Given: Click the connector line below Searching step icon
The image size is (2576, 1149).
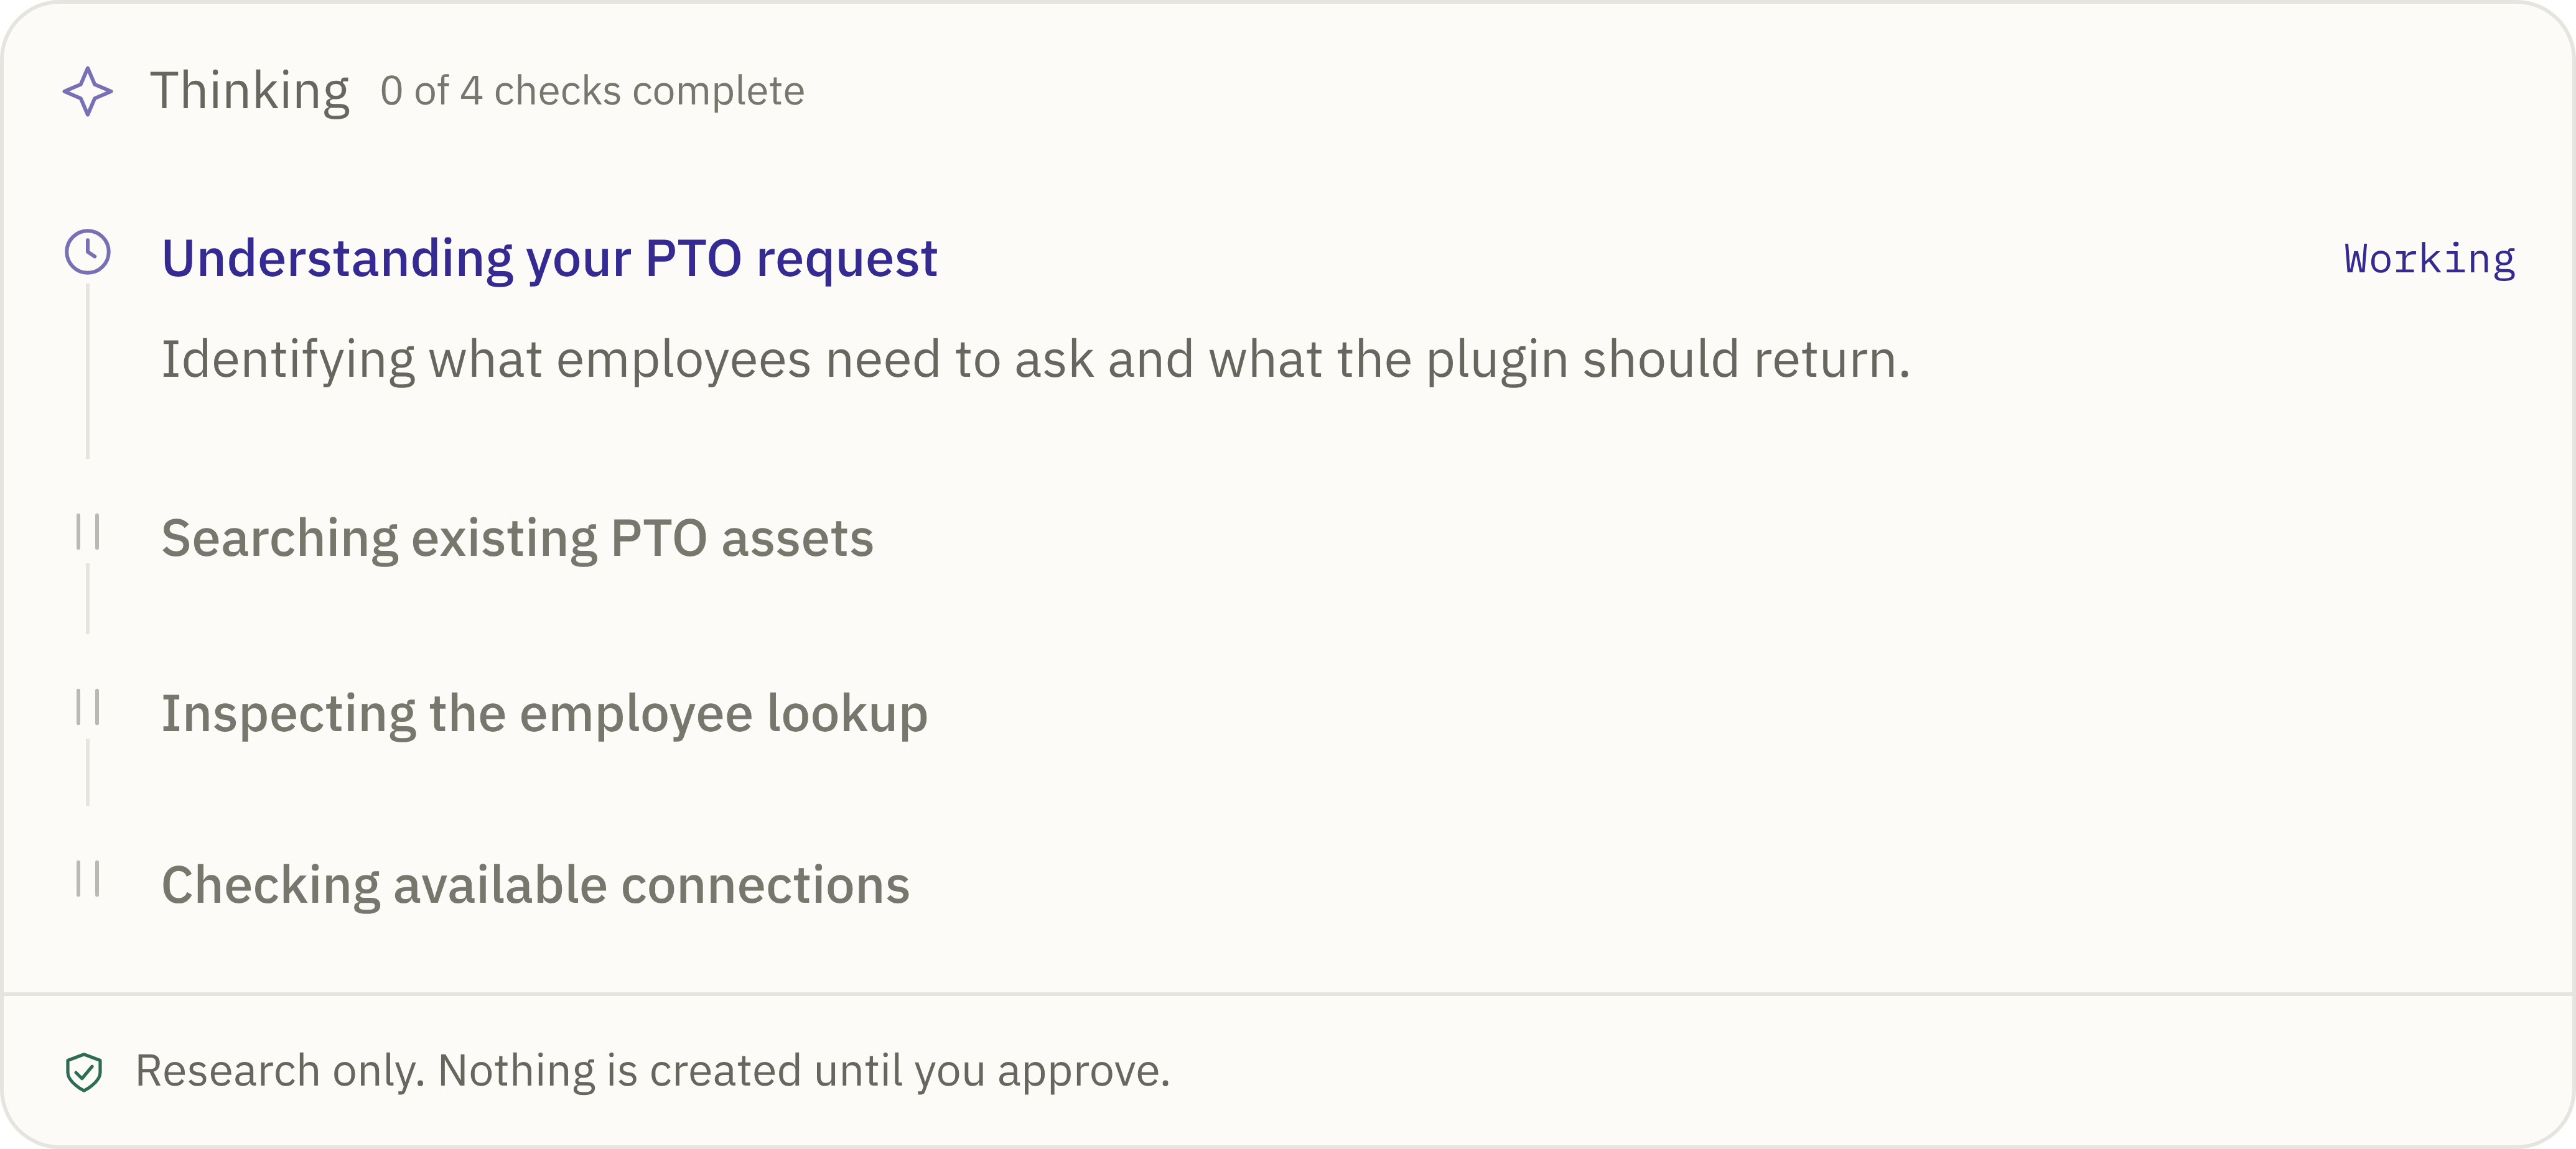Looking at the screenshot, I should tap(88, 599).
